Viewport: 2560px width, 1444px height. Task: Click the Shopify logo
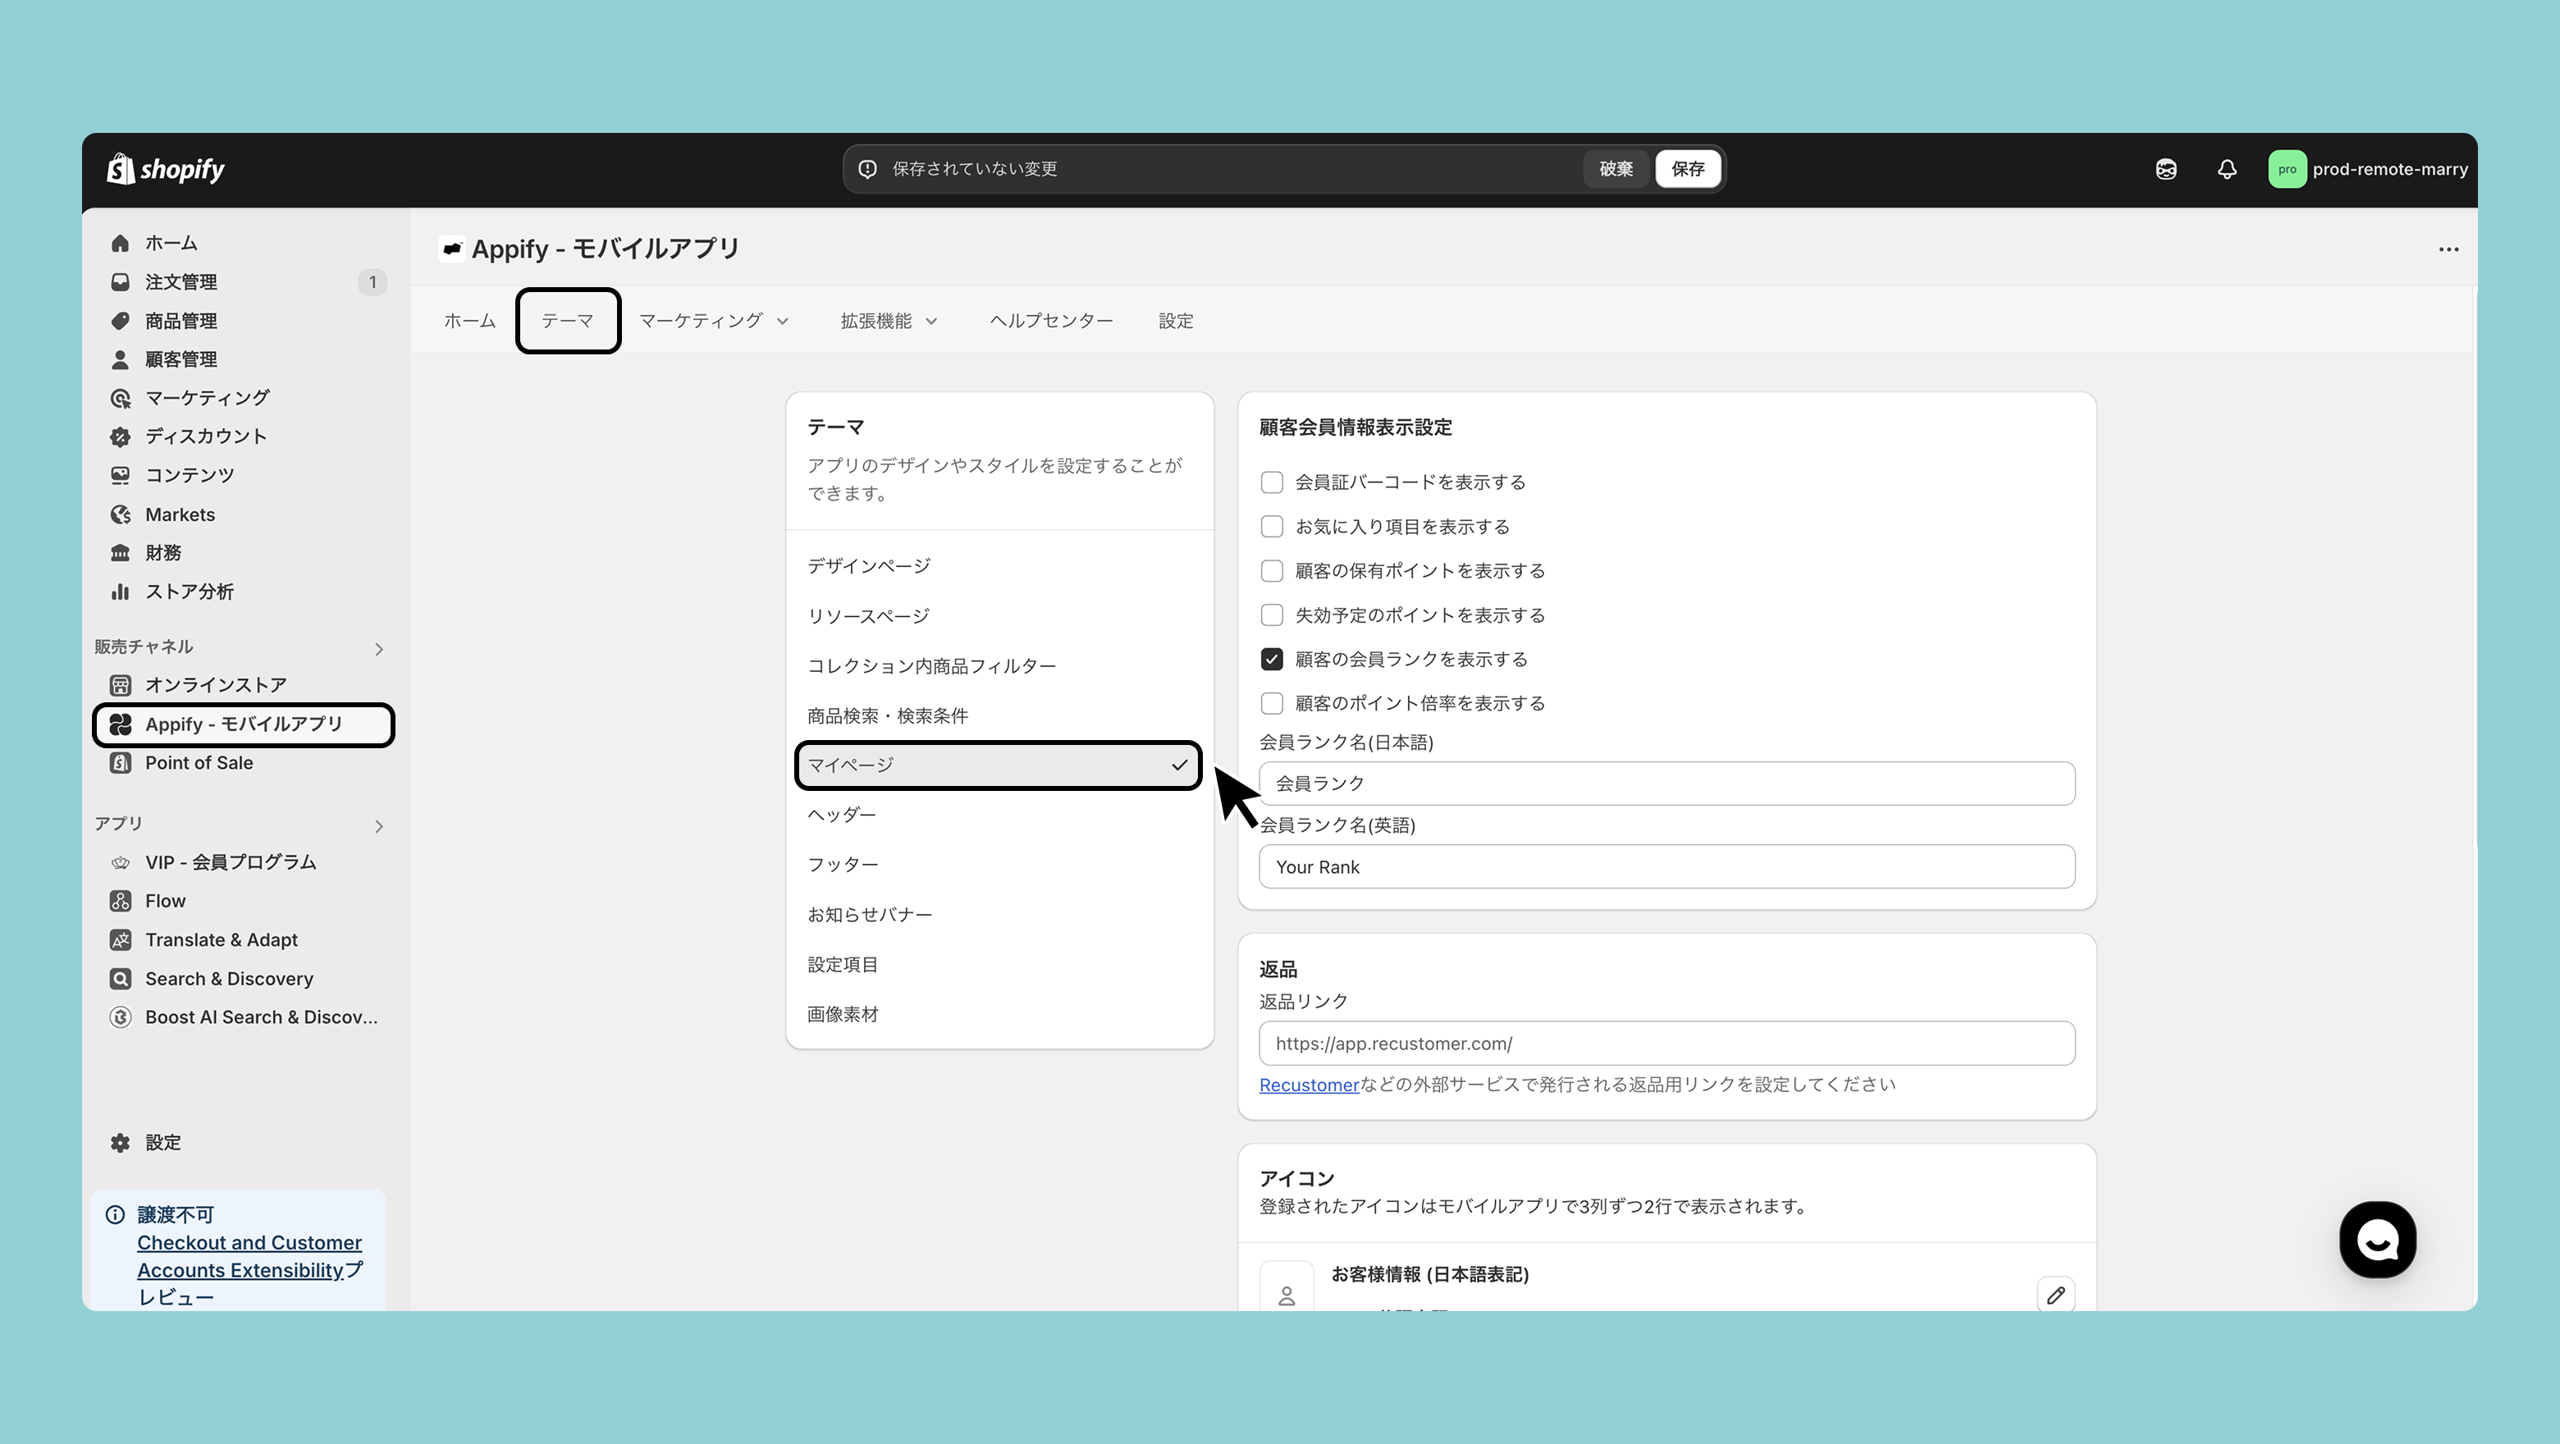tap(166, 169)
